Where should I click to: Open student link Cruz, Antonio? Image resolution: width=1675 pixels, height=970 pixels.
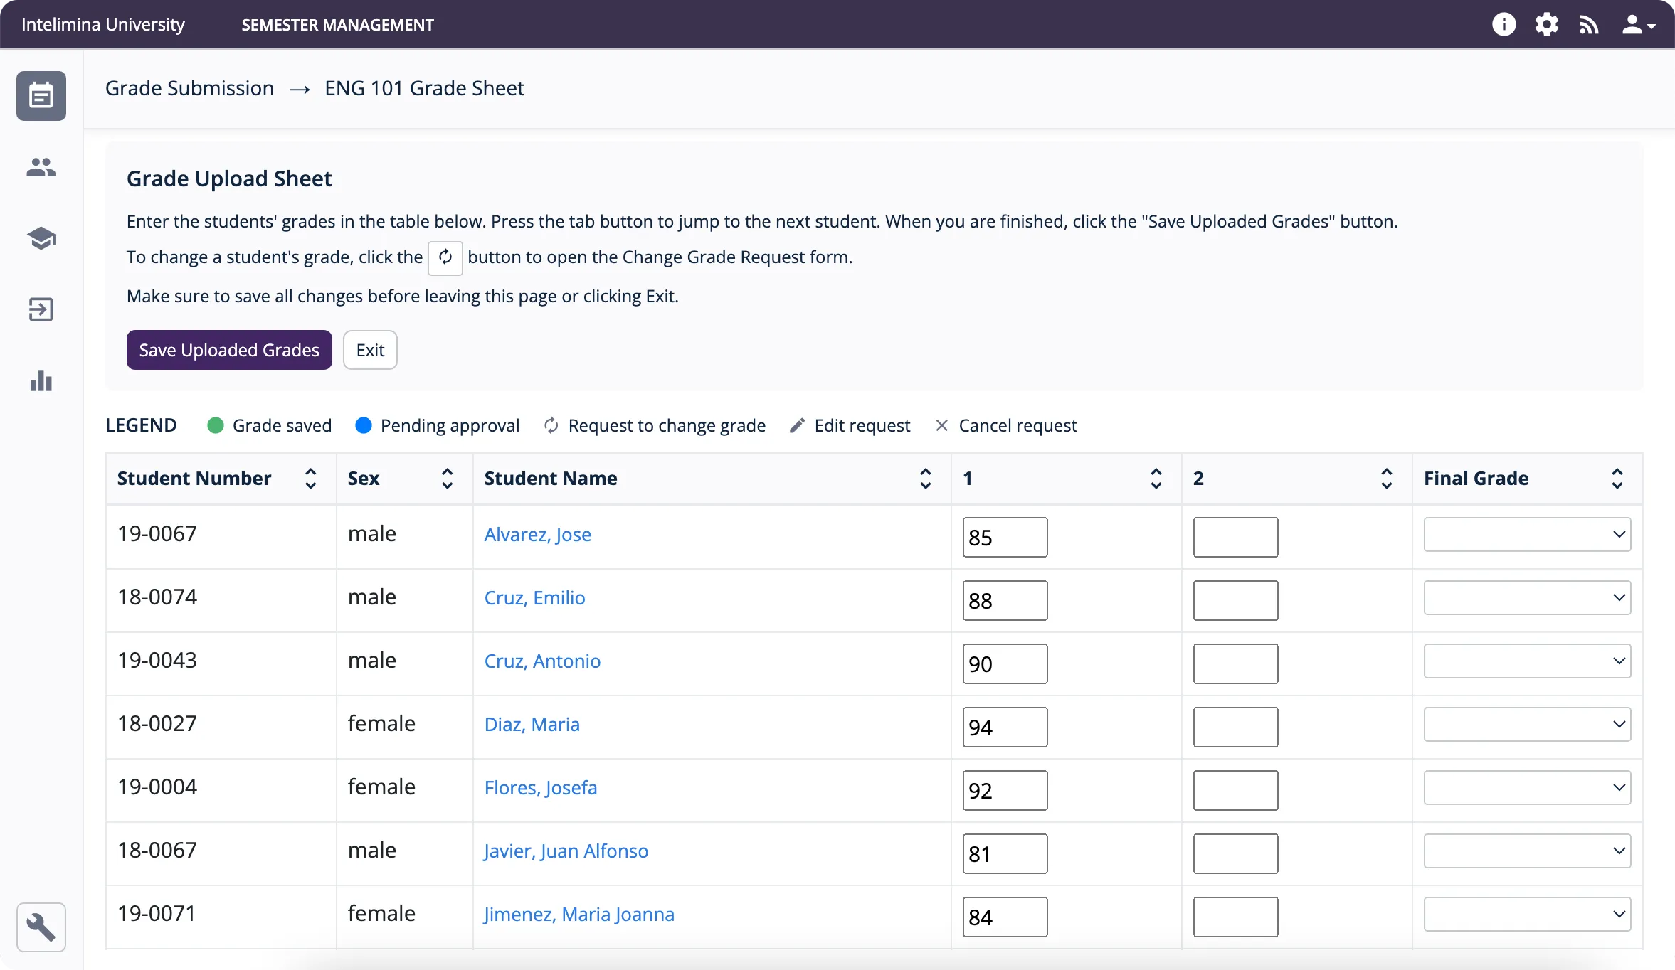[542, 661]
